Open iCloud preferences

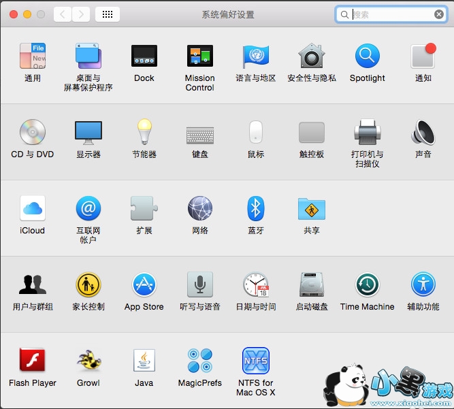point(32,208)
